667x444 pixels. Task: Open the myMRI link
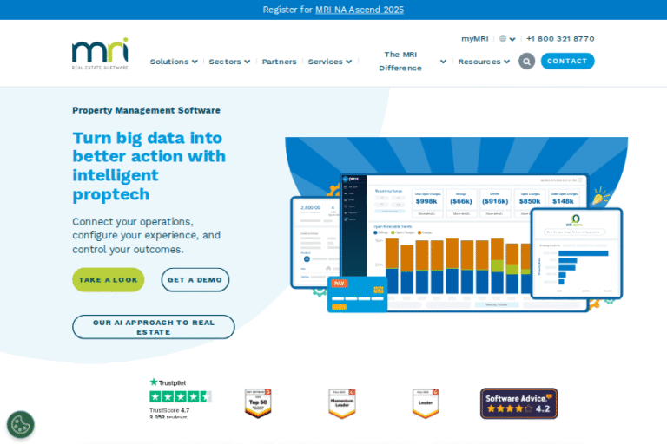point(474,39)
